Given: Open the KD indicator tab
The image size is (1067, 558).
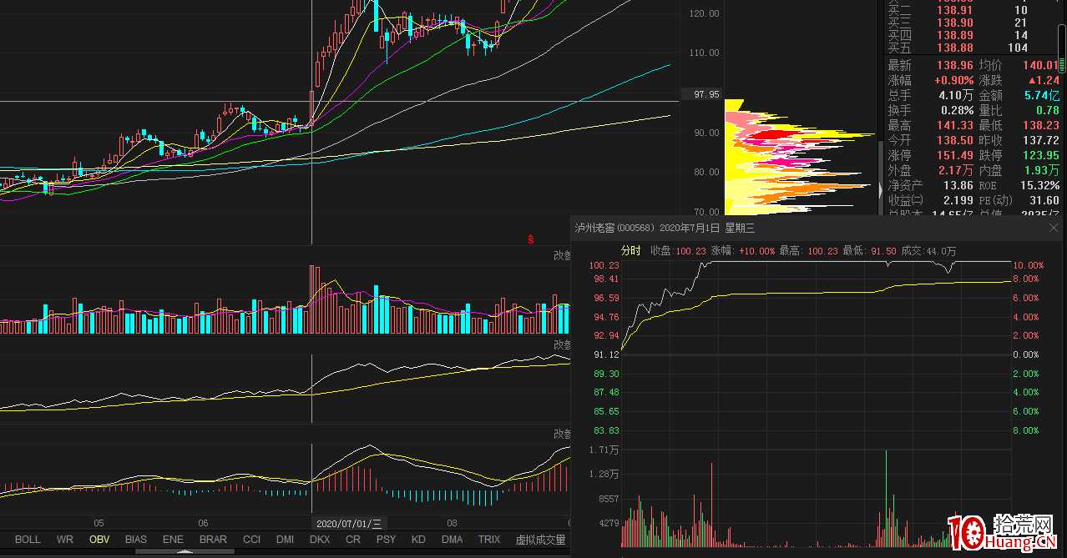Looking at the screenshot, I should click(x=418, y=540).
